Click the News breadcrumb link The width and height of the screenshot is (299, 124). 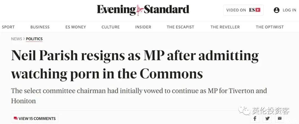point(17,39)
